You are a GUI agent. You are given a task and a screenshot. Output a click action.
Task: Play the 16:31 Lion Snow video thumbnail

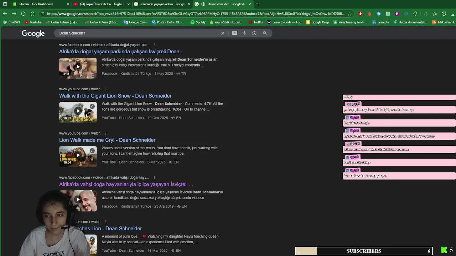pyautogui.click(x=78, y=112)
